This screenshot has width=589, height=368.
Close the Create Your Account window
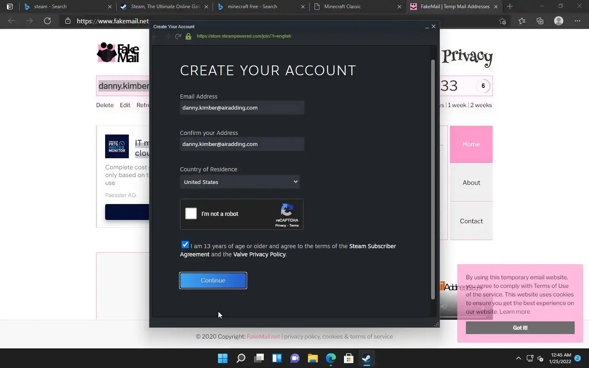click(434, 27)
